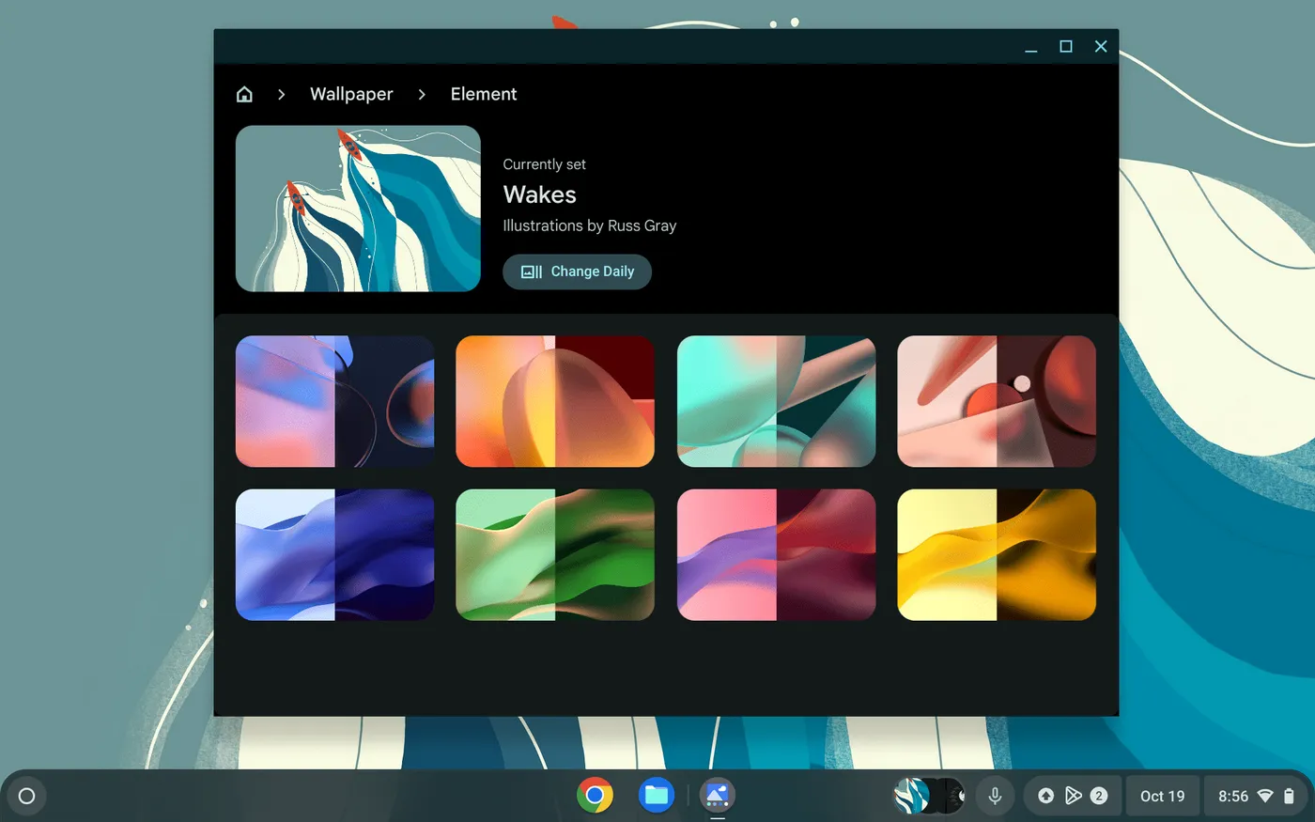Open the upload notification icon in the tray
Screen dimensions: 1315x822
1045,796
